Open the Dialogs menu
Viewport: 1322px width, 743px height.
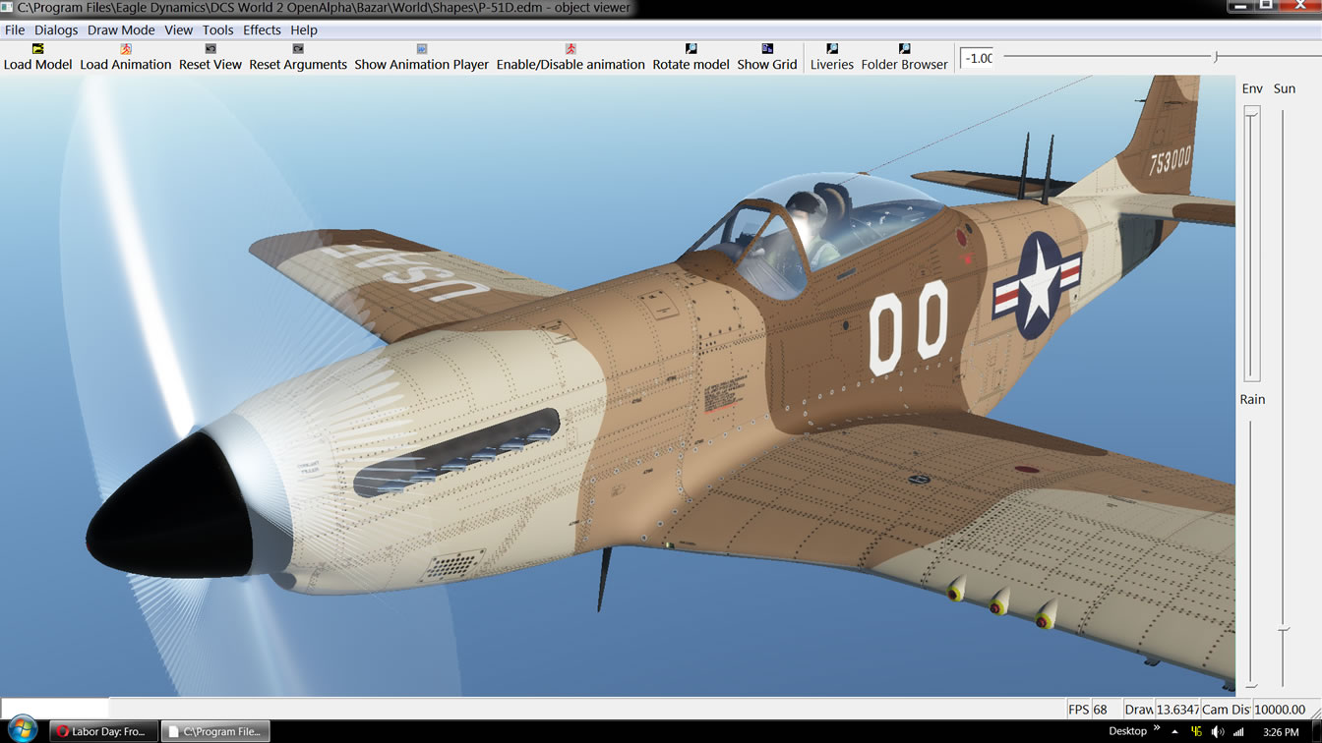point(56,30)
